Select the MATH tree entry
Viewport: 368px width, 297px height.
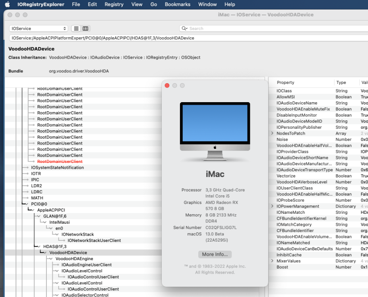(37, 198)
